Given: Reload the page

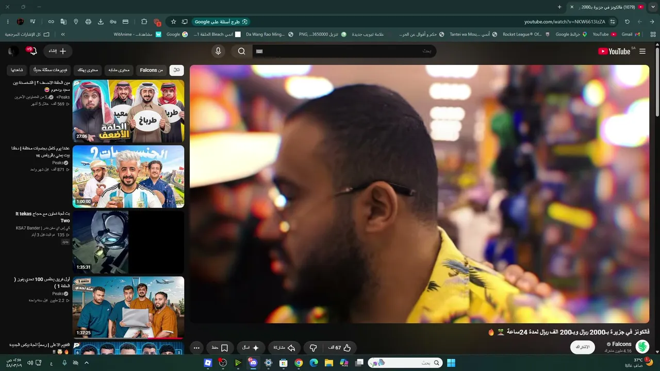Looking at the screenshot, I should click(627, 22).
